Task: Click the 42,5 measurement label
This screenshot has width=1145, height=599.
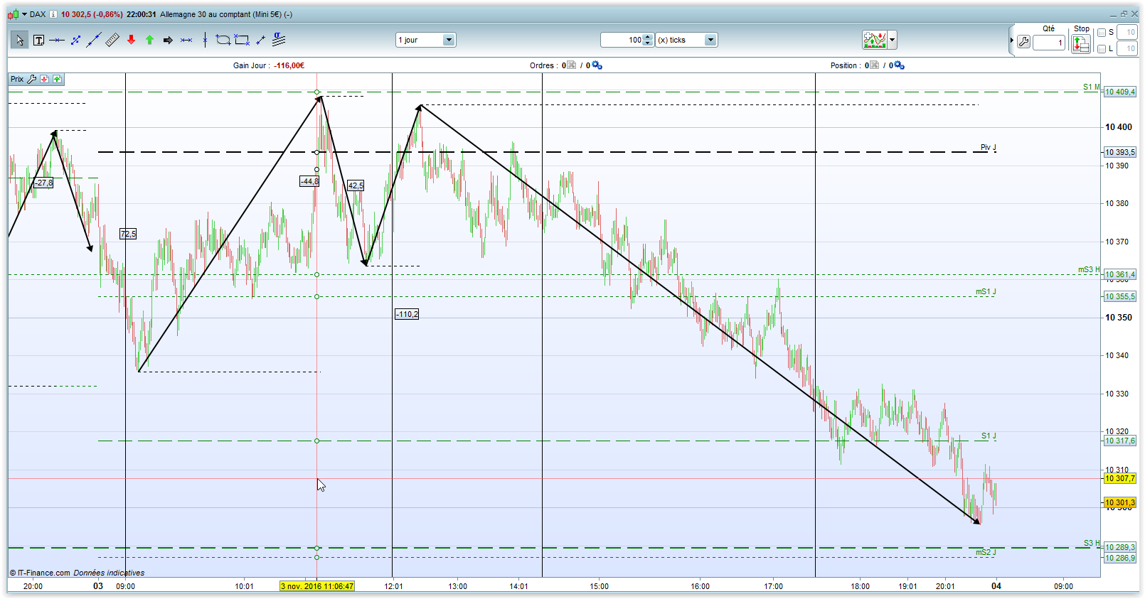Action: pyautogui.click(x=356, y=185)
